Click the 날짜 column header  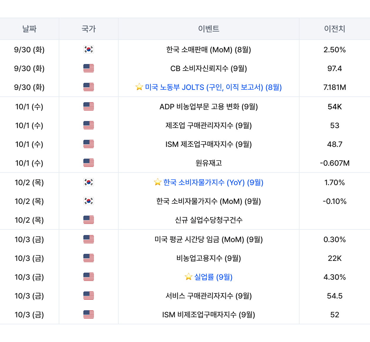click(29, 29)
